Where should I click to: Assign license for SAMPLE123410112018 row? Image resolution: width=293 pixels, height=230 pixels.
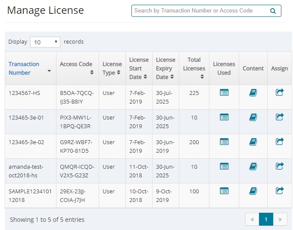280,191
